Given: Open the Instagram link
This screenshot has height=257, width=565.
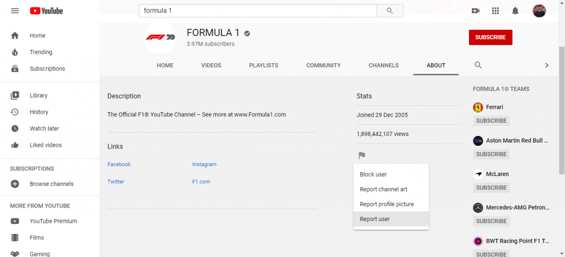Looking at the screenshot, I should point(204,164).
